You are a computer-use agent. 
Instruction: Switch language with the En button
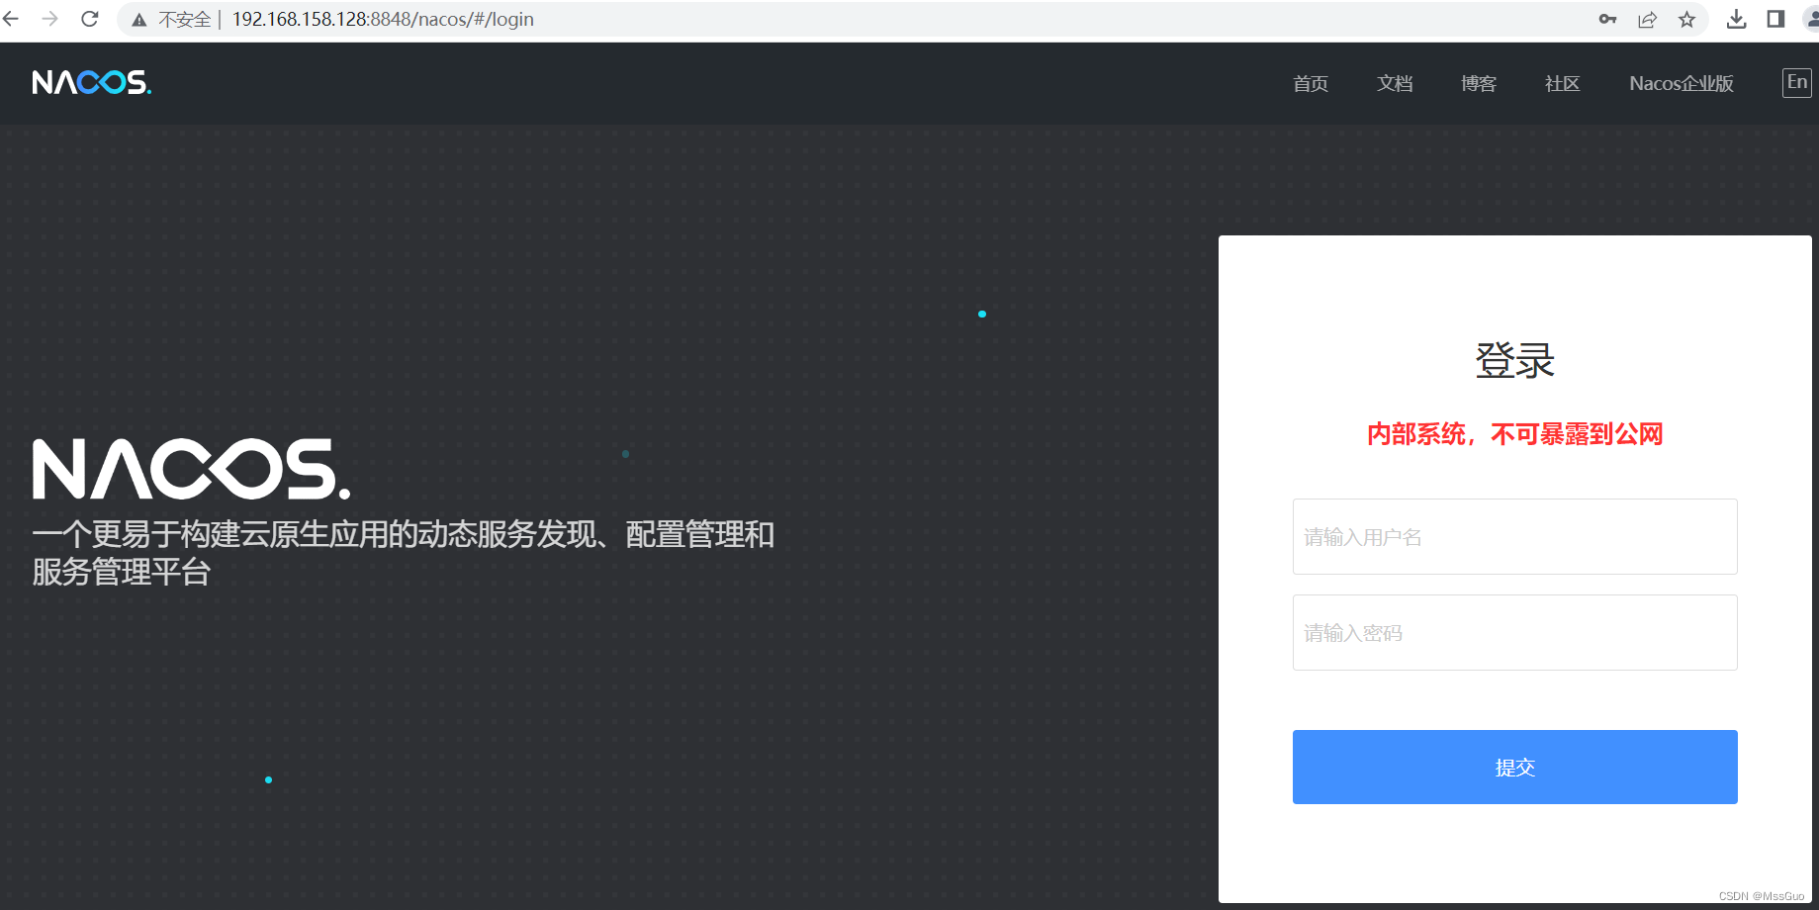pyautogui.click(x=1797, y=82)
